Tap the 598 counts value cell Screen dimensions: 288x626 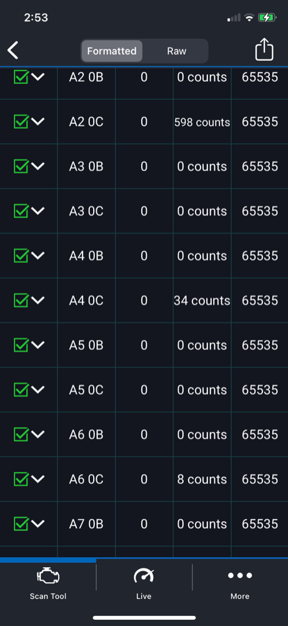[202, 122]
